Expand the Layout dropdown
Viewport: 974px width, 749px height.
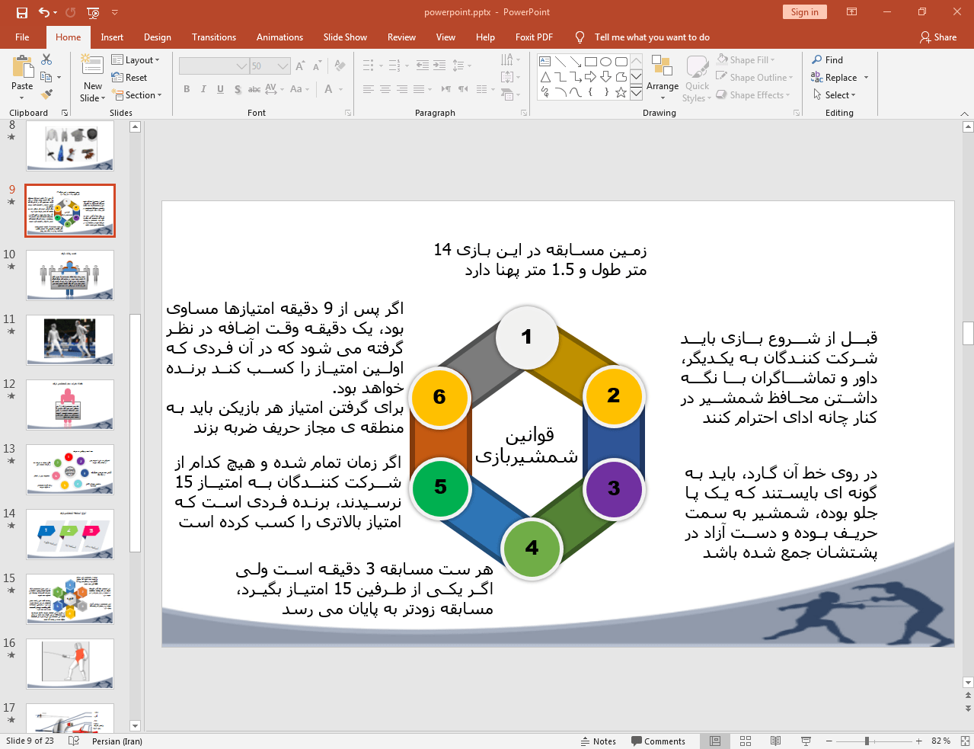tap(136, 59)
